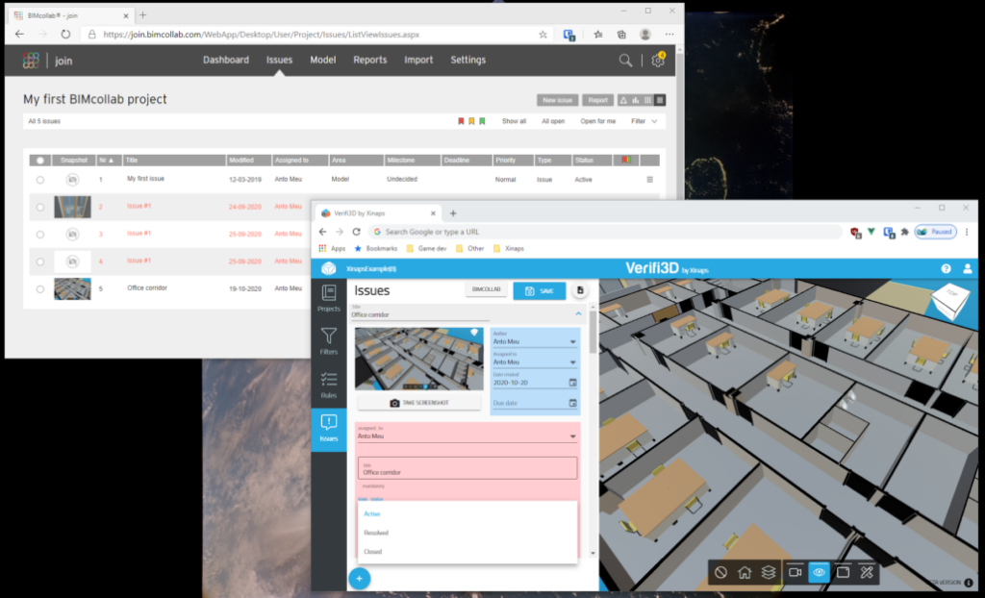985x598 pixels.
Task: Click the TOP view cube in the 3D viewer
Action: point(949,300)
